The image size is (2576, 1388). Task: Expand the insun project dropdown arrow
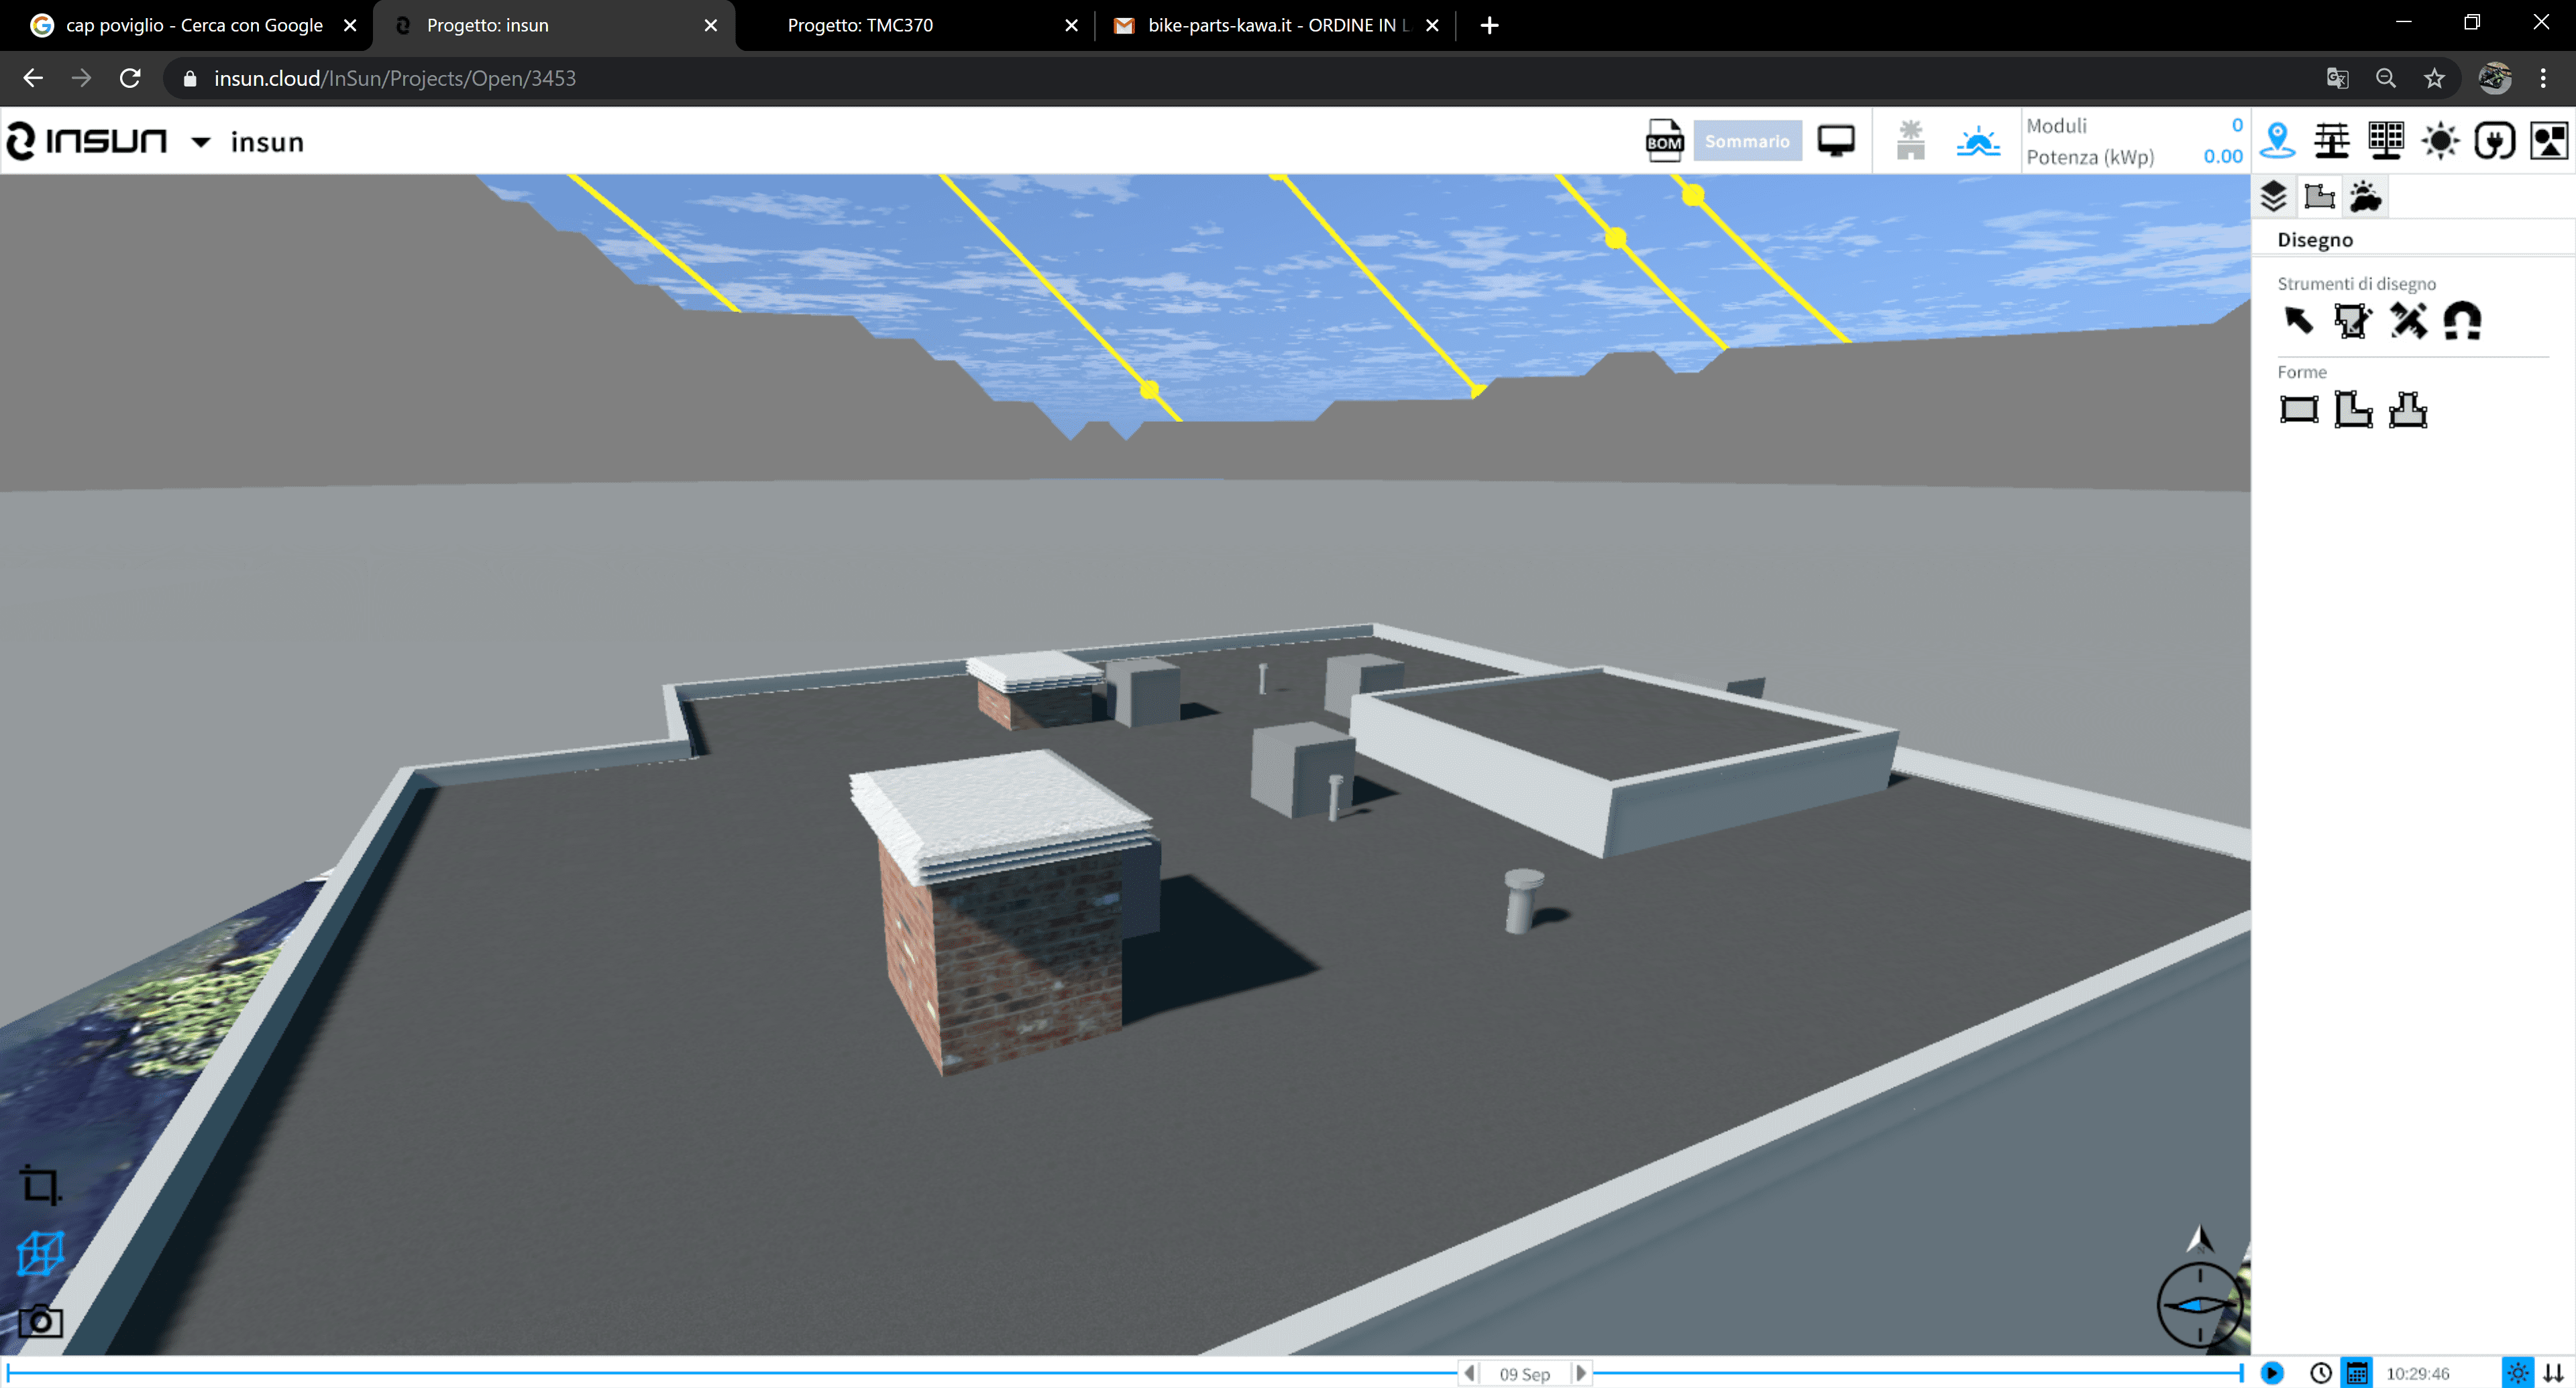coord(201,142)
